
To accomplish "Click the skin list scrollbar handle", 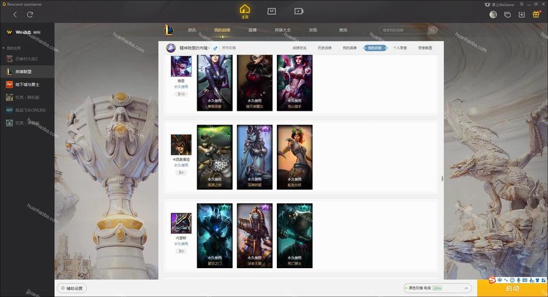I will (442, 179).
